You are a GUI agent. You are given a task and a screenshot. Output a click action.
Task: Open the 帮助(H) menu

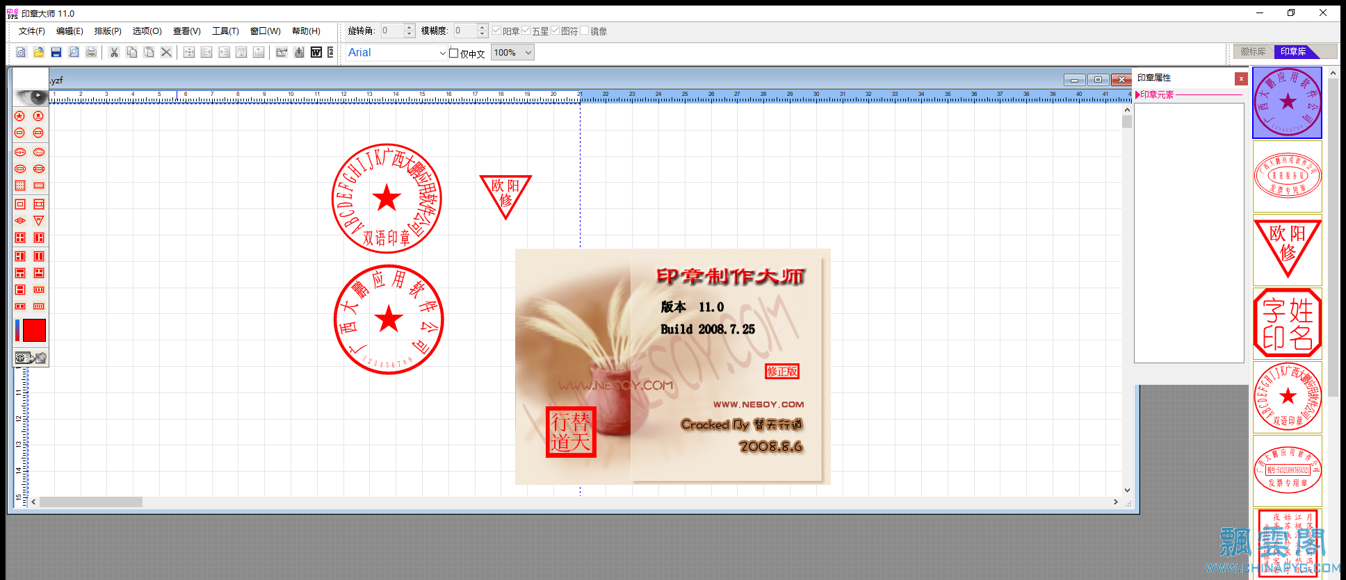coord(306,31)
